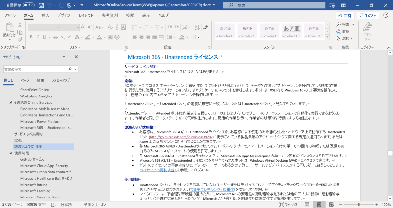Open the 結果 tab in navigation pane
The width and height of the screenshot is (393, 208).
[x=41, y=80]
